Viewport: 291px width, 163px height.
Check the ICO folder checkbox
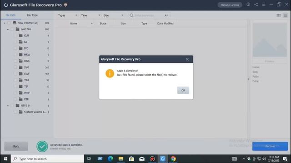coord(15,48)
